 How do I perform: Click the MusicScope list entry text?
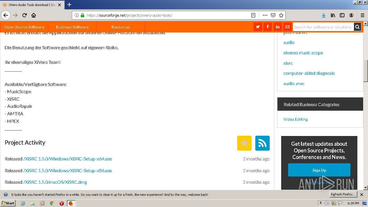[x=19, y=91]
